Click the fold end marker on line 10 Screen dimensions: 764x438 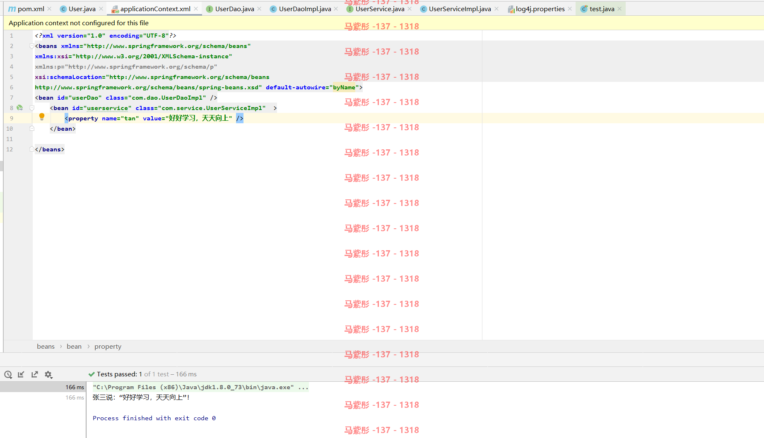(x=32, y=129)
